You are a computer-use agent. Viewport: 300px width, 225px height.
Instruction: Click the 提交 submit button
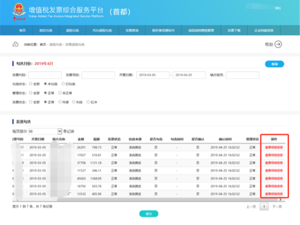coord(149,214)
